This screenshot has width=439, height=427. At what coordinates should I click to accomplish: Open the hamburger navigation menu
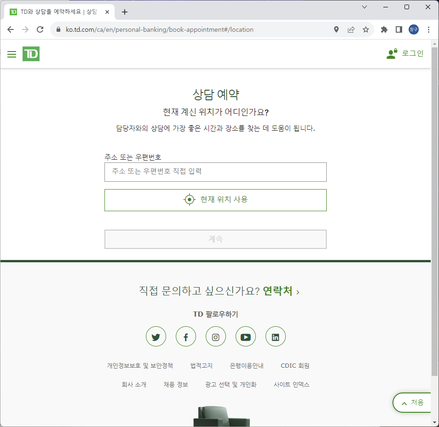[x=12, y=54]
